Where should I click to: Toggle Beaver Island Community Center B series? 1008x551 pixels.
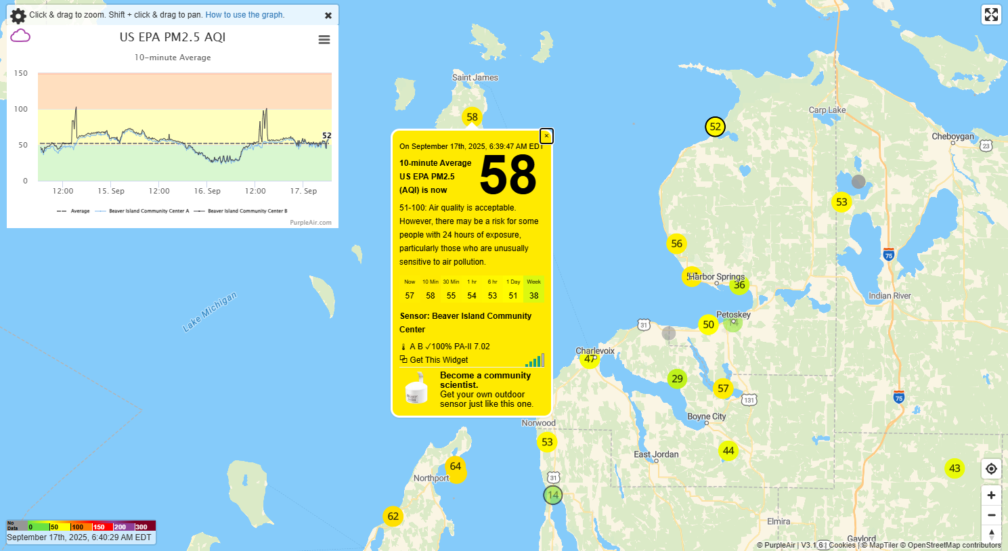(x=241, y=211)
